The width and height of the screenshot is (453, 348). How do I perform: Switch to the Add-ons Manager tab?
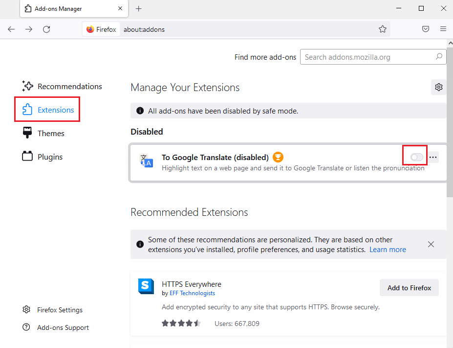click(64, 8)
